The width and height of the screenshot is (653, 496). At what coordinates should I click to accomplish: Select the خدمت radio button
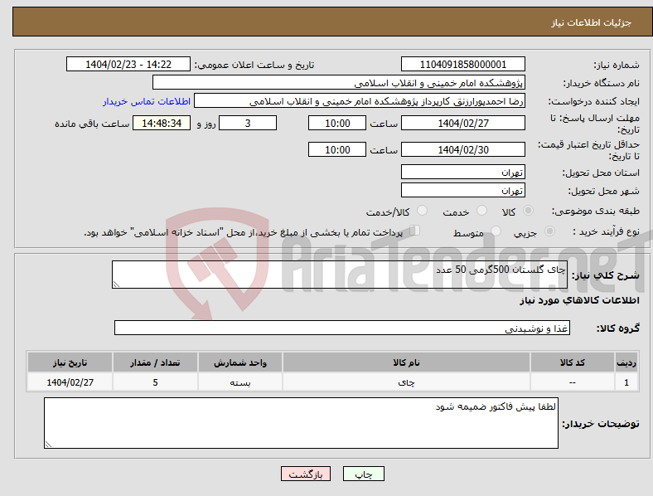click(x=481, y=211)
